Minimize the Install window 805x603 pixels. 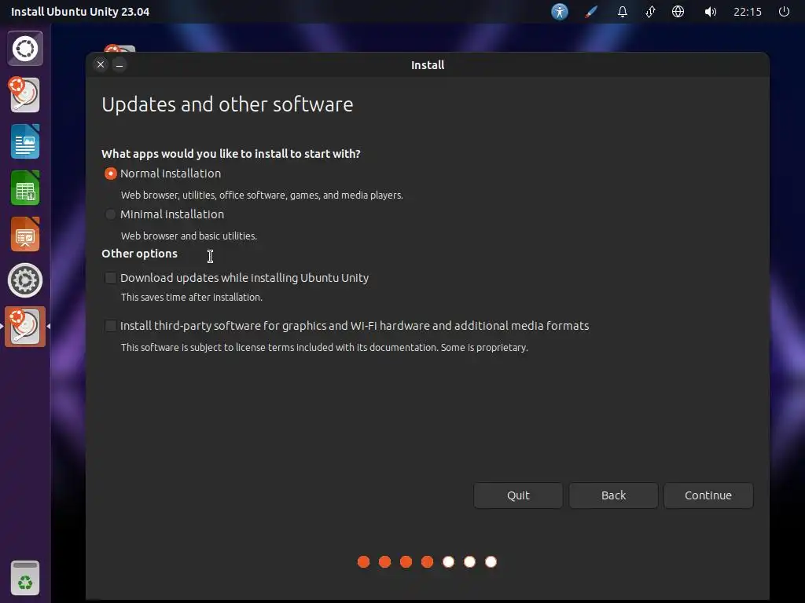[x=119, y=64]
